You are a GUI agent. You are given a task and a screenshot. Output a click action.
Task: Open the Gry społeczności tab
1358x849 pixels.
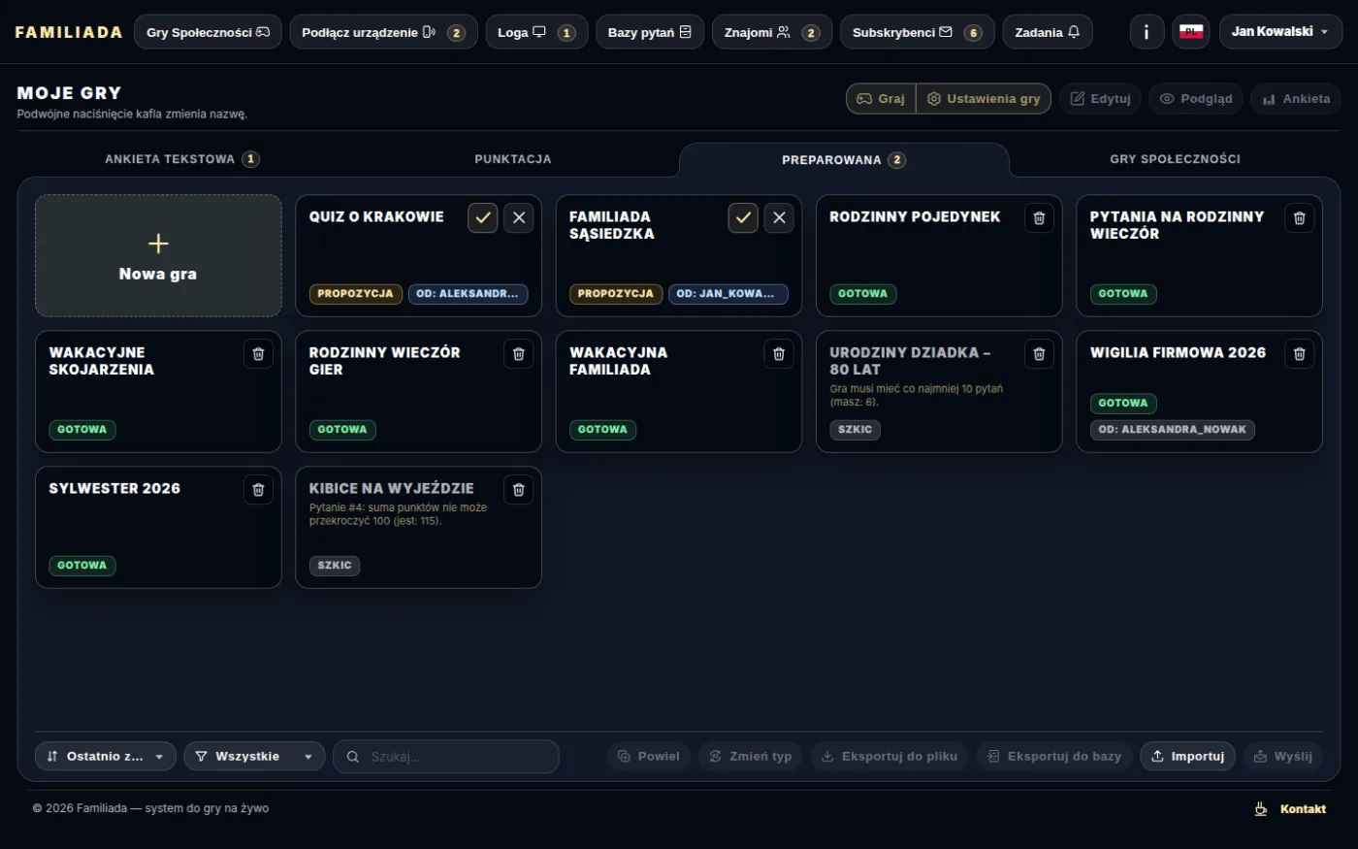tap(1175, 159)
